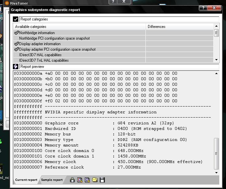Click the '$030000000d +d0' hex dump row
The width and height of the screenshot is (226, 189).
[95, 90]
